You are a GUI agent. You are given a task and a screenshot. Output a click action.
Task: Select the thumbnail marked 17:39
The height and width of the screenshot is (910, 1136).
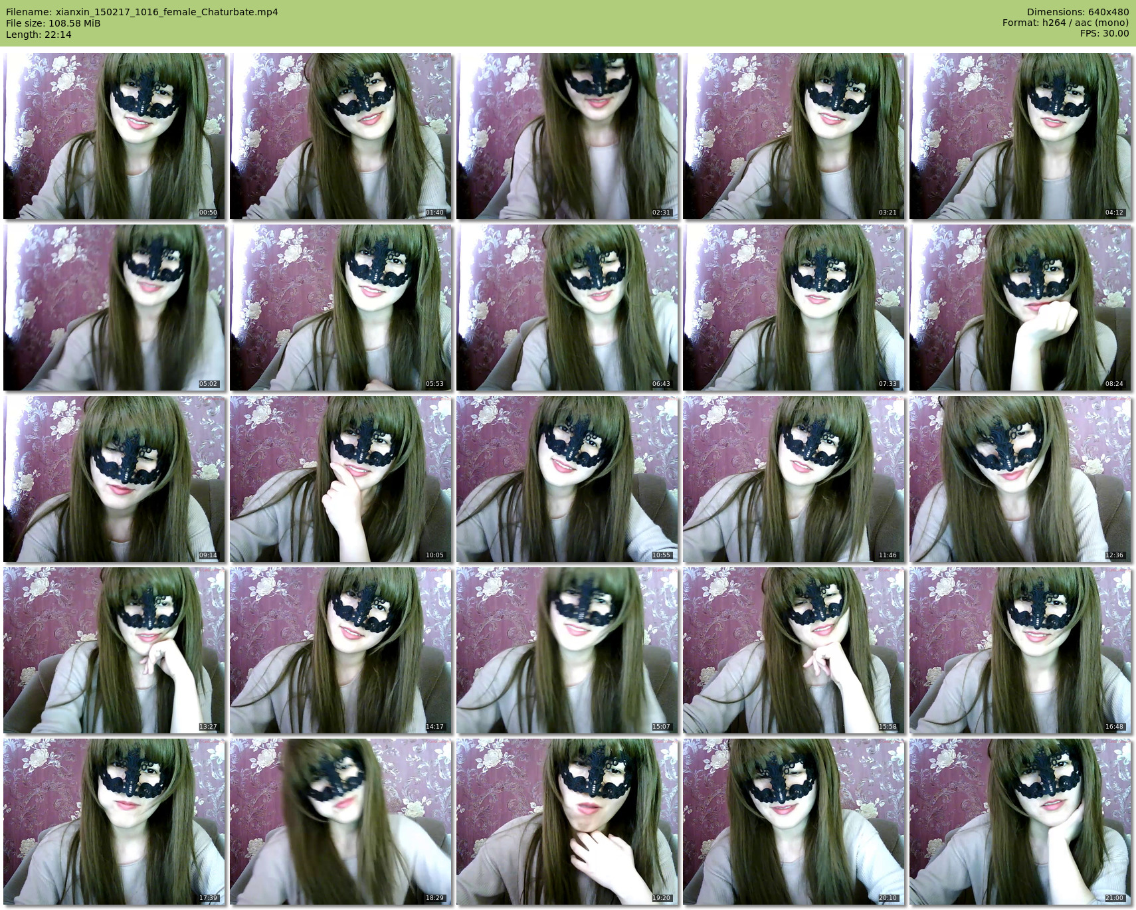pyautogui.click(x=114, y=822)
